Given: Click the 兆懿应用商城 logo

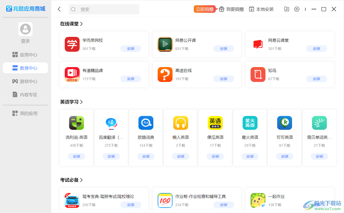Looking at the screenshot, I should (26, 9).
